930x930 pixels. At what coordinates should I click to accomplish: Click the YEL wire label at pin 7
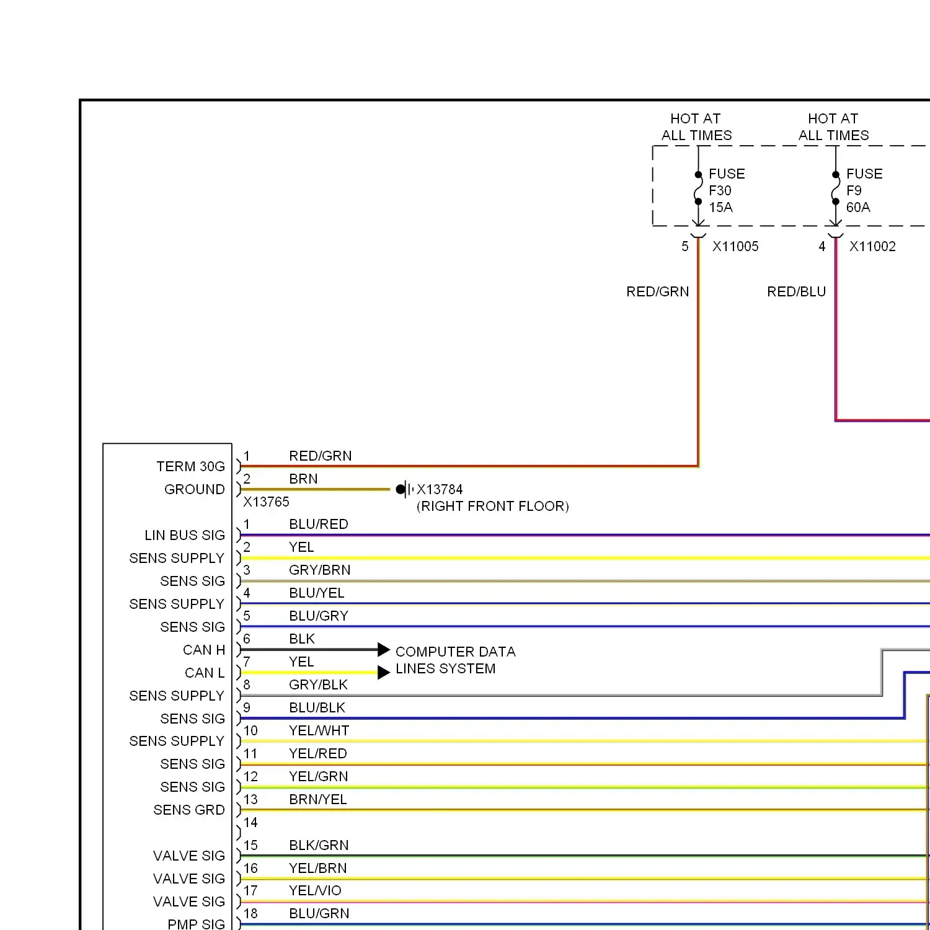[301, 662]
